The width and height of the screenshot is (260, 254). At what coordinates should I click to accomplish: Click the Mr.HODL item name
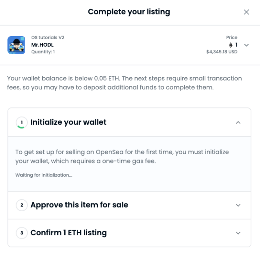point(42,45)
